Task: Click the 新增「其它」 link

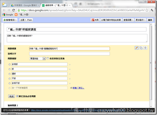Action: 79,88
